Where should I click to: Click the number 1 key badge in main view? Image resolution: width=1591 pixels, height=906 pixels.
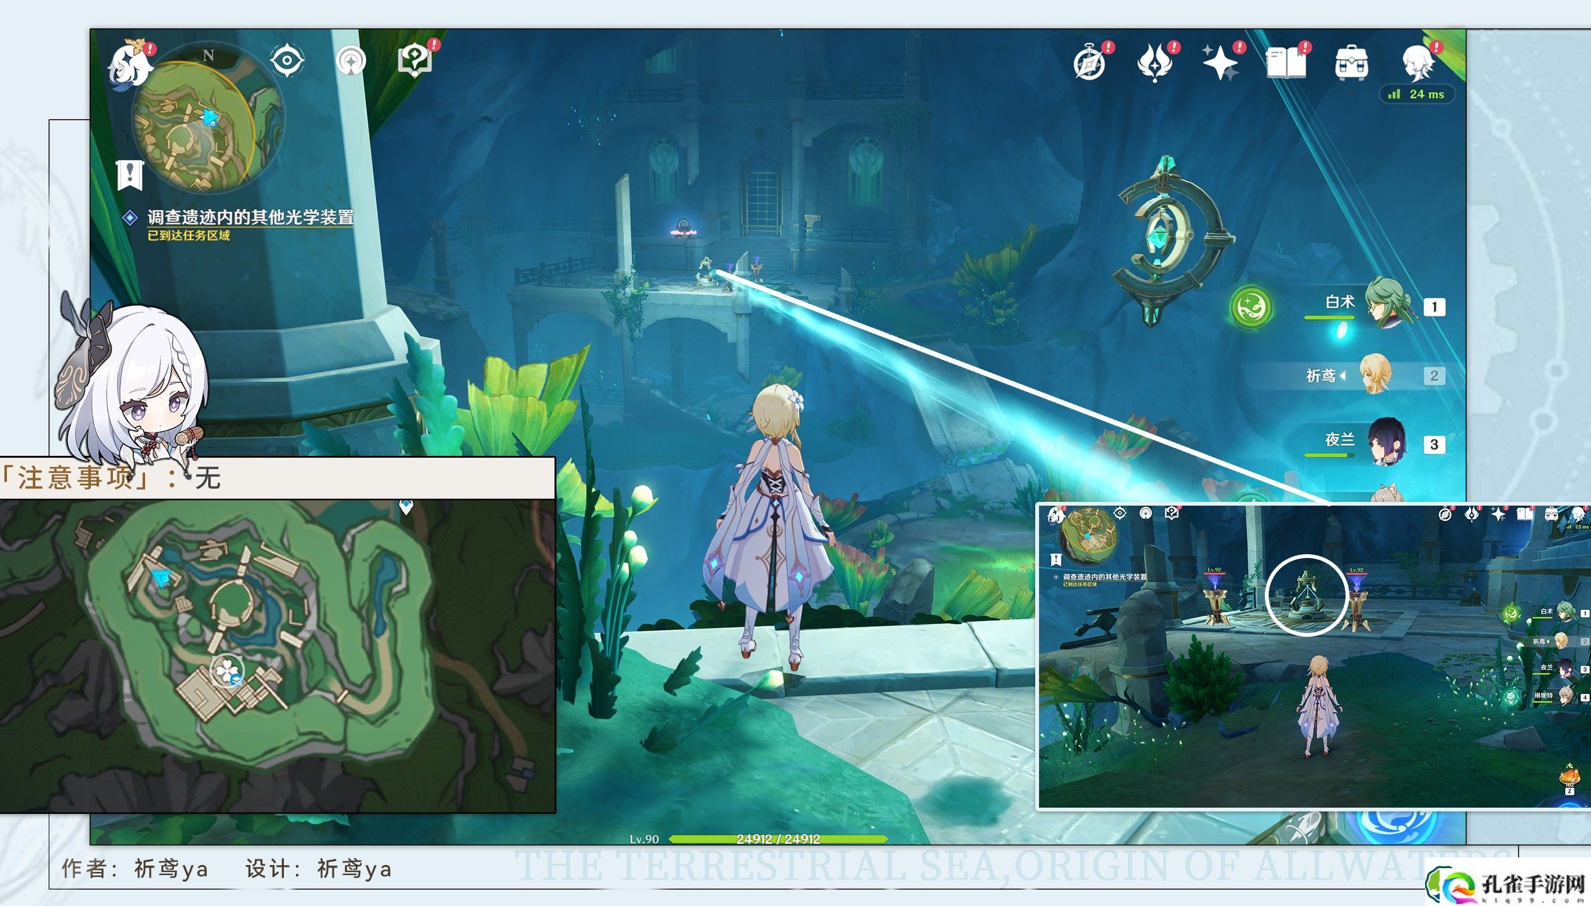click(1434, 307)
